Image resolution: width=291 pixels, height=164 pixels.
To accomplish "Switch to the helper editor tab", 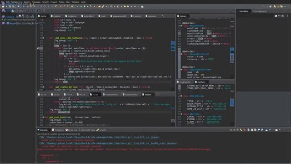I will [x=146, y=95].
